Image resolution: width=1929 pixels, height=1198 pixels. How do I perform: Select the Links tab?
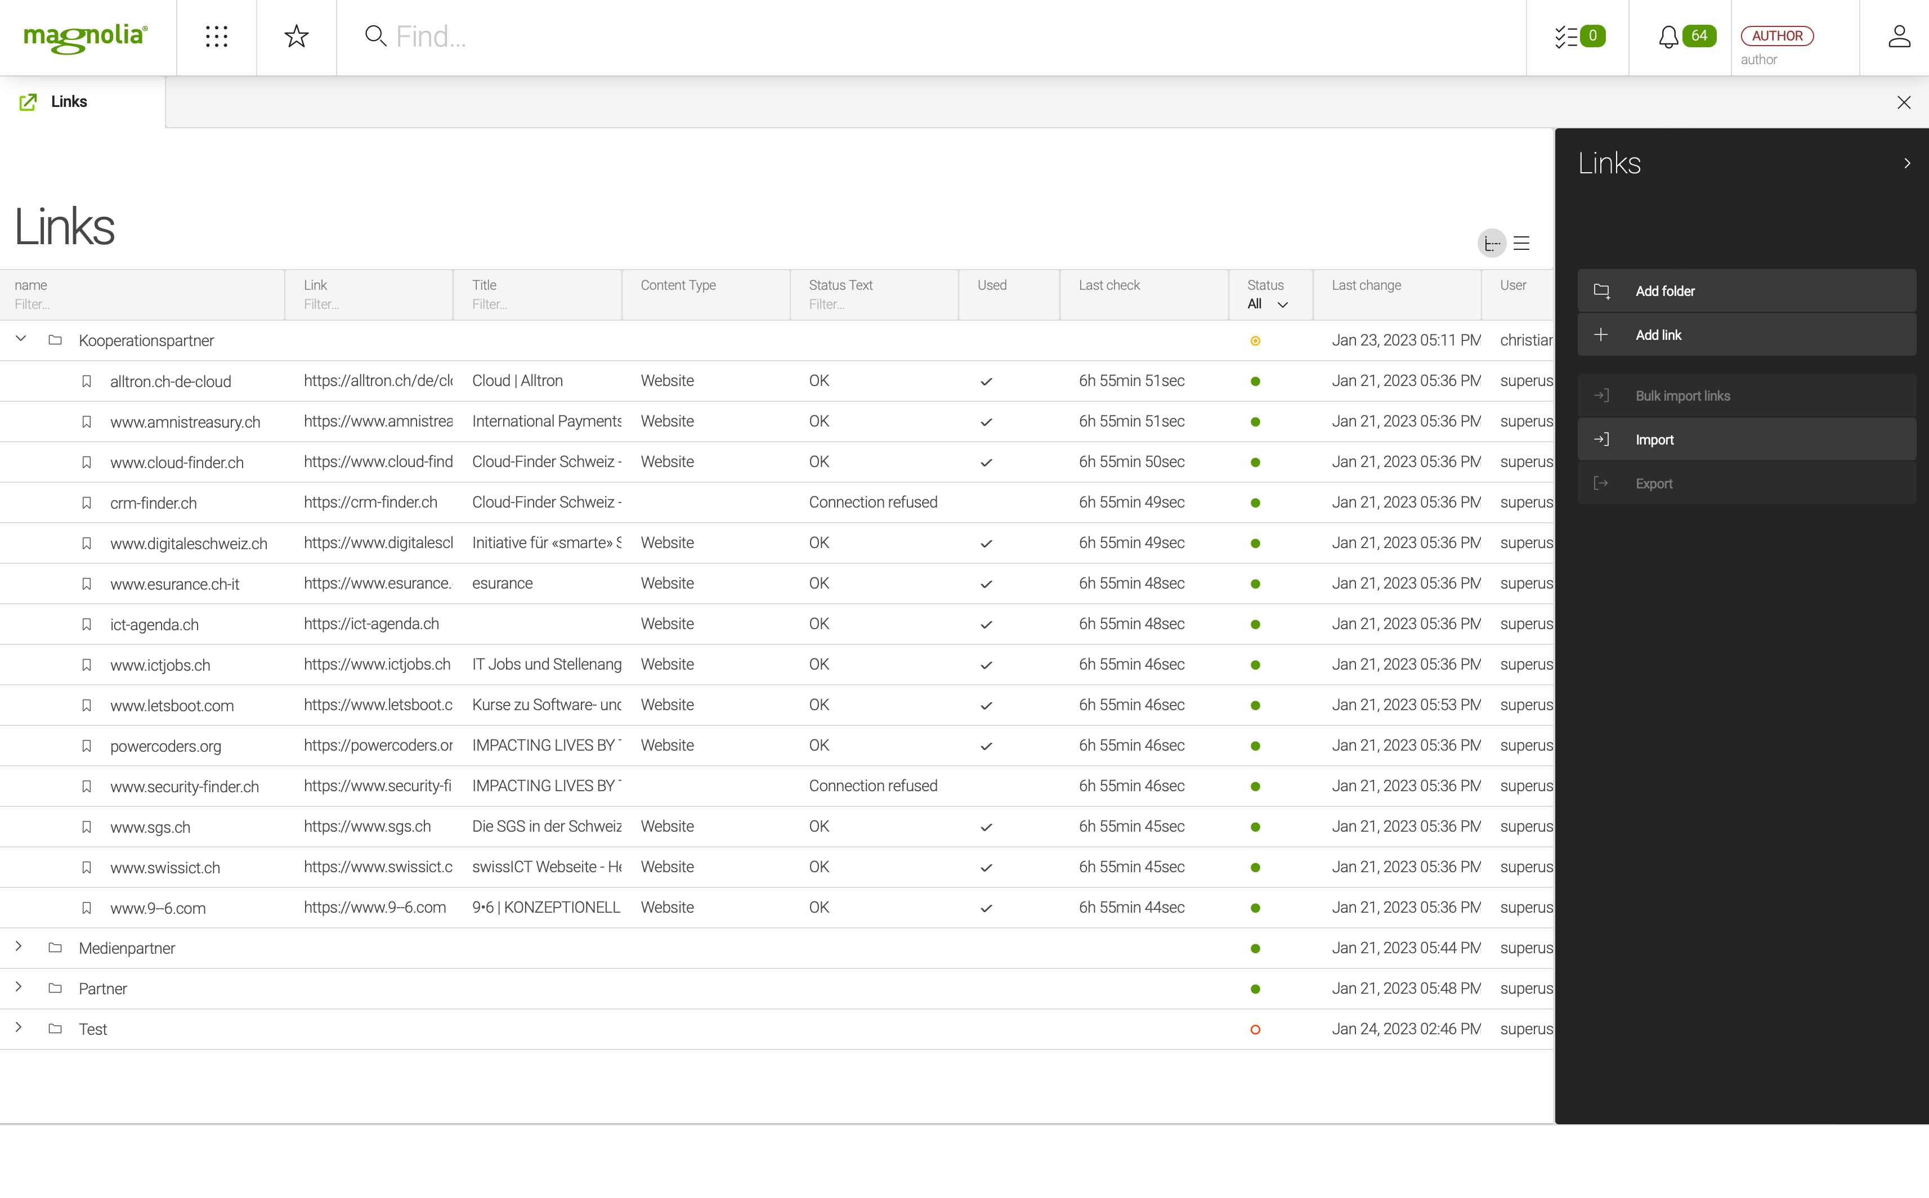click(x=68, y=101)
